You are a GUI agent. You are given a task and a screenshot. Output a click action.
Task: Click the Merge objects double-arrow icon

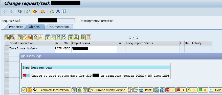click(x=30, y=37)
